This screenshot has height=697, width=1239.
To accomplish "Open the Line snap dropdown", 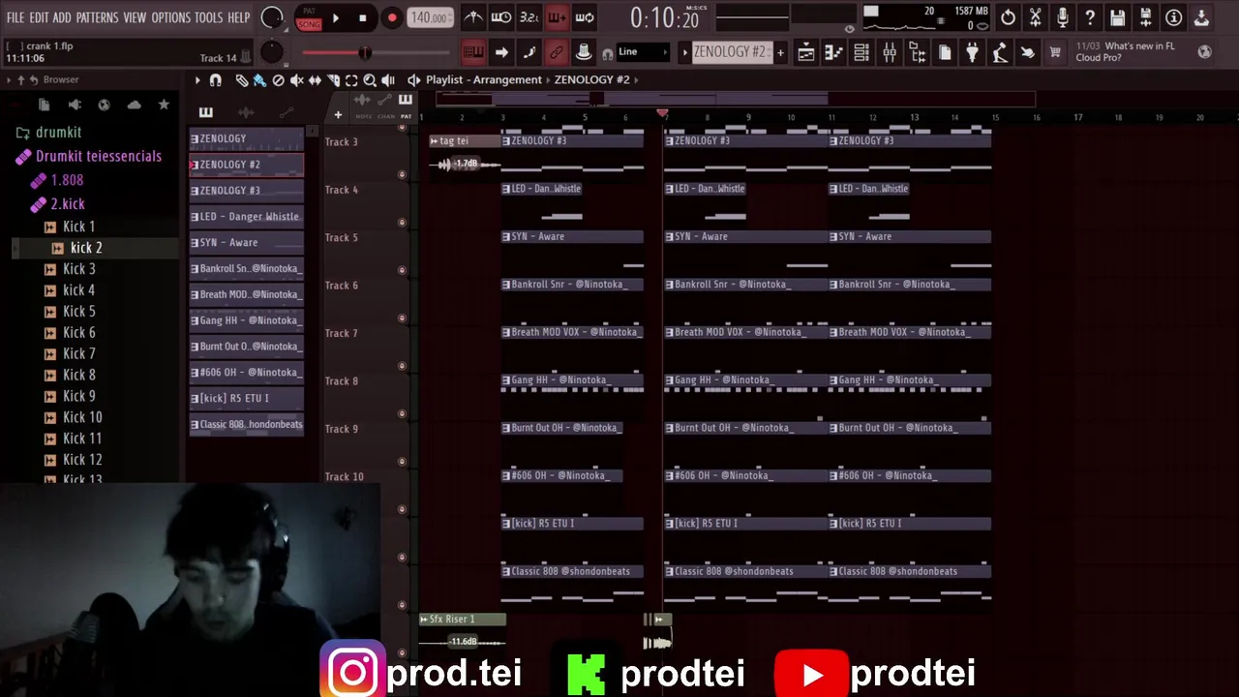I will (643, 52).
